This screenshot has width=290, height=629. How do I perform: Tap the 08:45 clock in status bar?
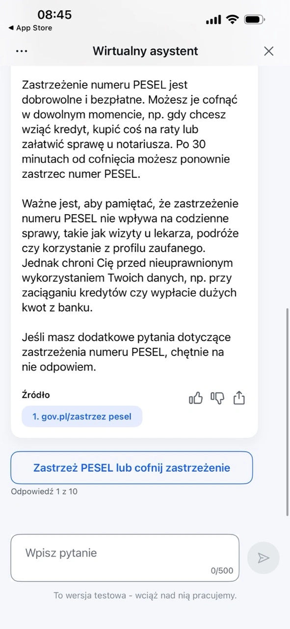[54, 15]
